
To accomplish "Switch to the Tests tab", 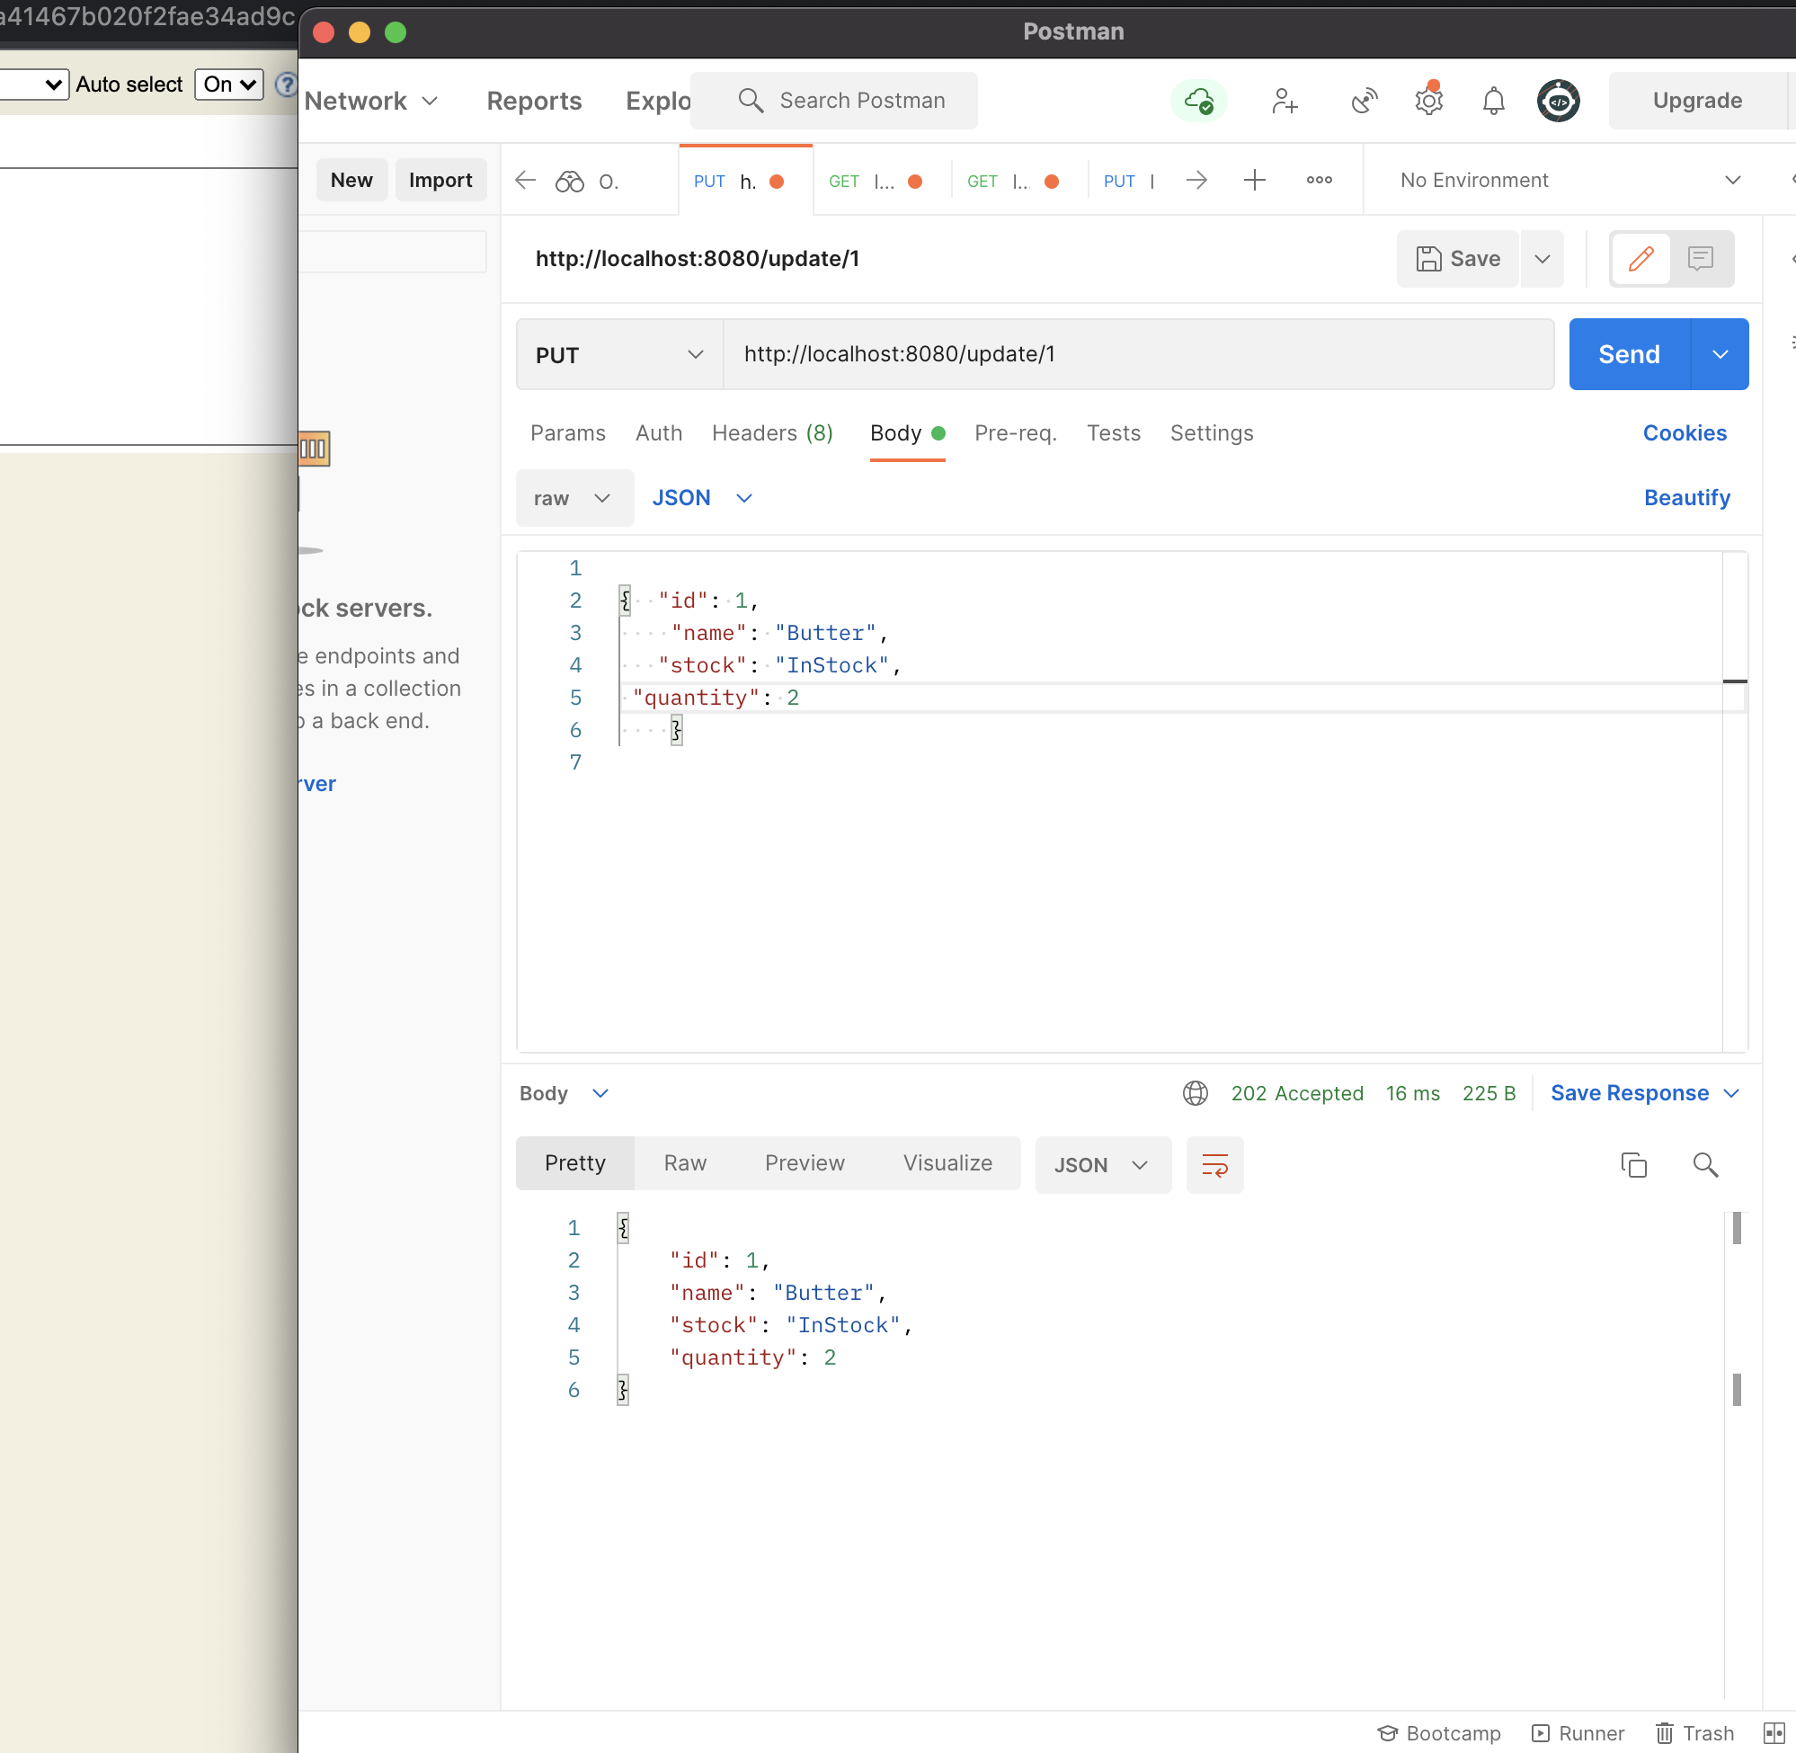I will pos(1113,432).
